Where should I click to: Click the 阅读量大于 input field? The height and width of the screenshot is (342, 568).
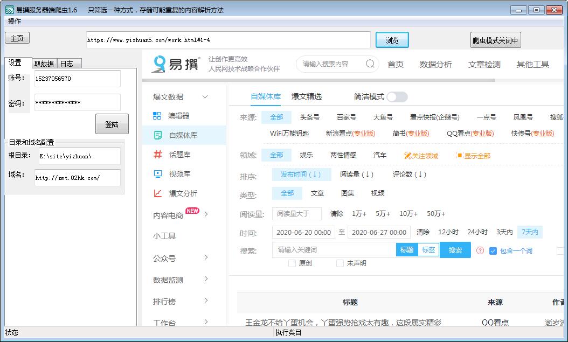click(x=297, y=213)
